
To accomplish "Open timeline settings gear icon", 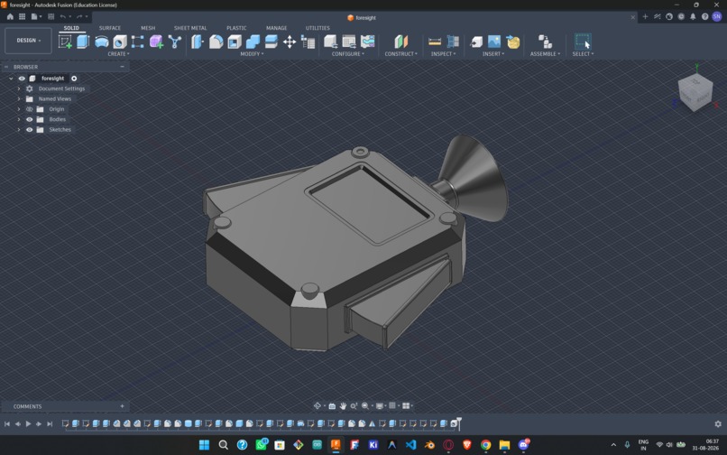I will (x=718, y=424).
